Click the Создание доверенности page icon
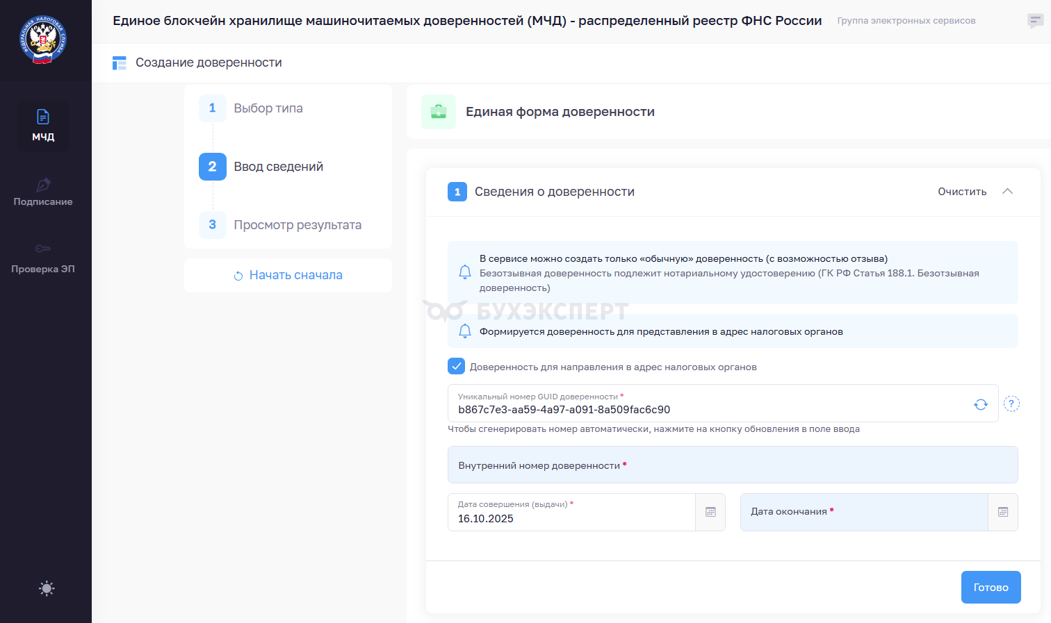 point(120,63)
